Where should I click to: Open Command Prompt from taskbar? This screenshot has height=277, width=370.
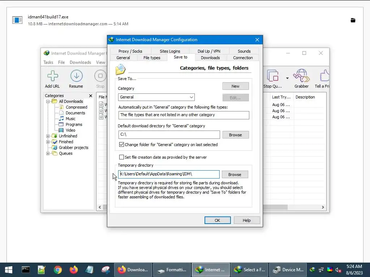pyautogui.click(x=26, y=270)
